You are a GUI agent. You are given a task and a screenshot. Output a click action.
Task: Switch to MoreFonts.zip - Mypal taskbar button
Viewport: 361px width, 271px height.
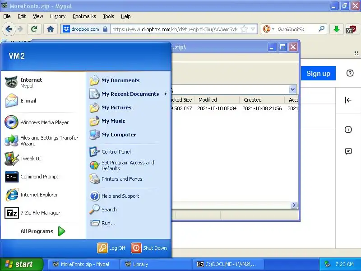(x=84, y=264)
